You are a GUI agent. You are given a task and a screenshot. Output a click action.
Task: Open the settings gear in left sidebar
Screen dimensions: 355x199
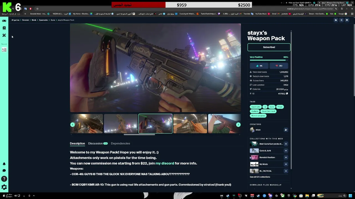[4, 187]
